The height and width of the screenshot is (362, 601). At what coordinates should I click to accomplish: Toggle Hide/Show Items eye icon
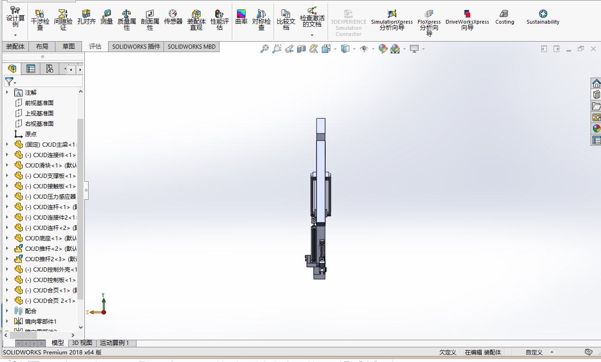point(364,49)
